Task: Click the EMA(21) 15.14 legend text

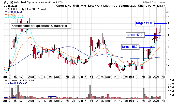Action: [16, 15]
